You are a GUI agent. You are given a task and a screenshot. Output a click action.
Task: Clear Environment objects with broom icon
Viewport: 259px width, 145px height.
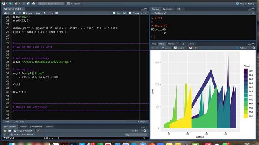(38, 130)
